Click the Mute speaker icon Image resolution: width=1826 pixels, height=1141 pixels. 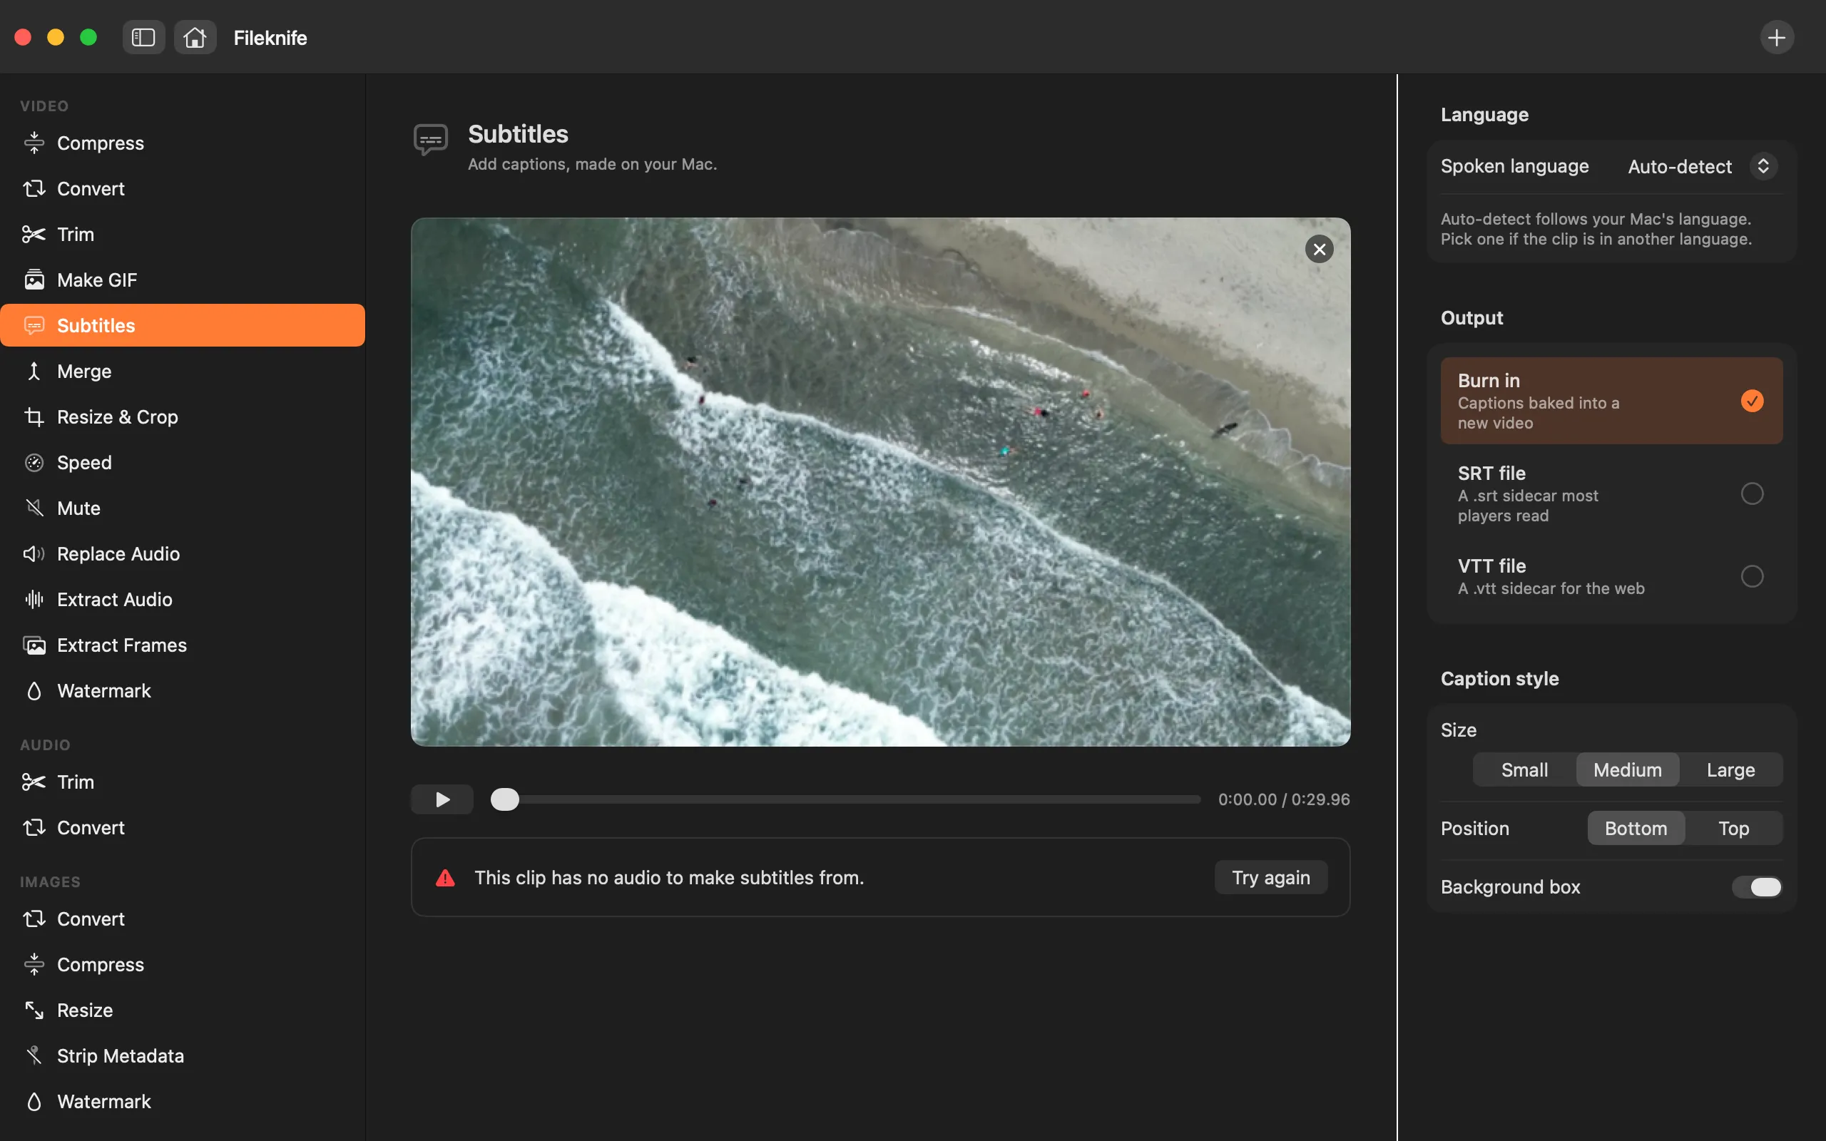tap(34, 508)
